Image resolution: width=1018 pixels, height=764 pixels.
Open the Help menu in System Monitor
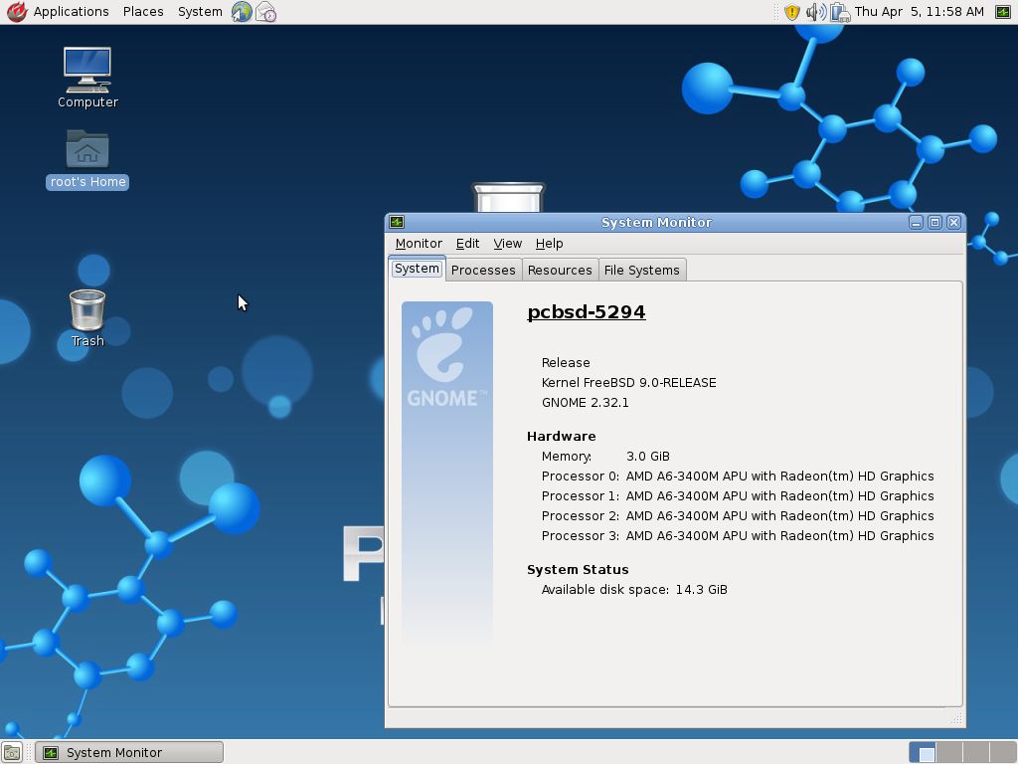[x=549, y=243]
